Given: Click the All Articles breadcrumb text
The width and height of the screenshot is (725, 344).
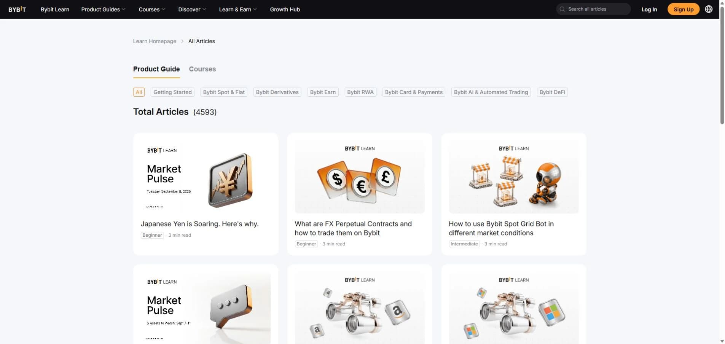Looking at the screenshot, I should point(202,41).
